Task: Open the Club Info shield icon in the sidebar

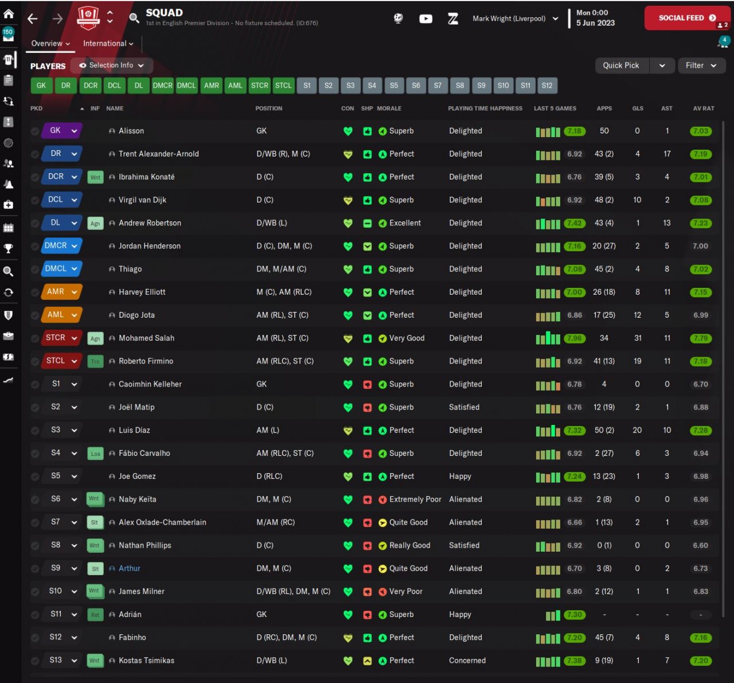Action: (x=9, y=315)
